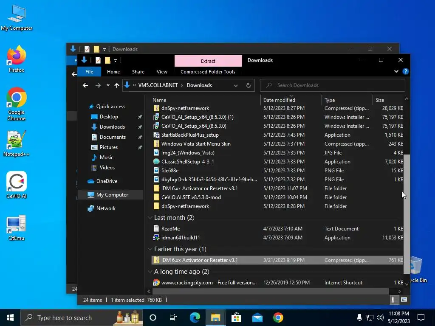The height and width of the screenshot is (326, 435).
Task: Click the Search Downloads field
Action: click(x=332, y=85)
